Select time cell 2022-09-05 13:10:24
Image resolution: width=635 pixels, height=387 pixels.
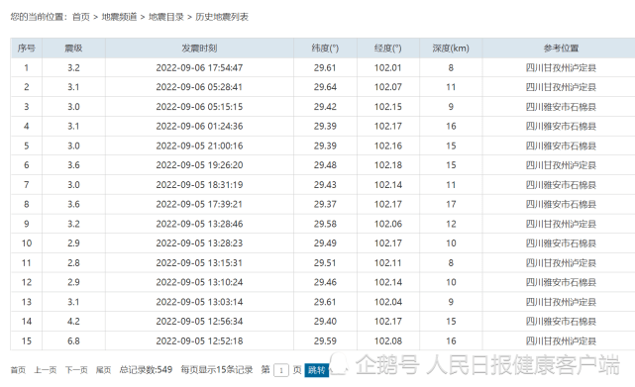tap(199, 282)
